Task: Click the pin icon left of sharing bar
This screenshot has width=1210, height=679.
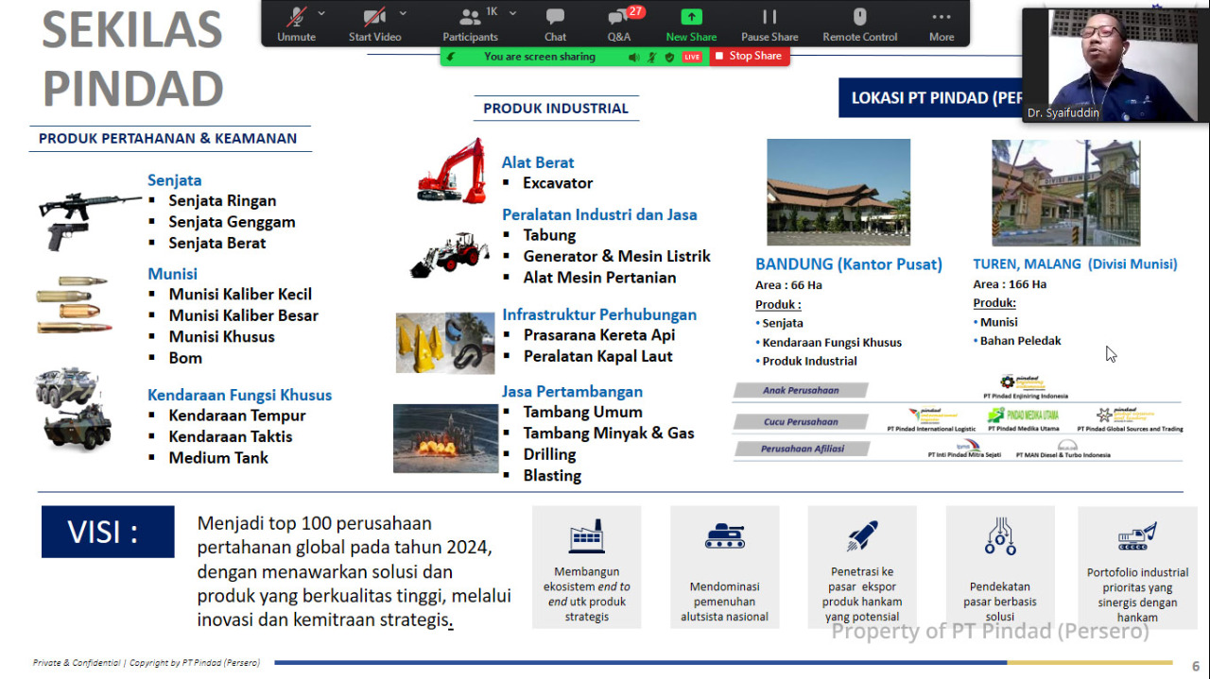Action: coord(452,57)
